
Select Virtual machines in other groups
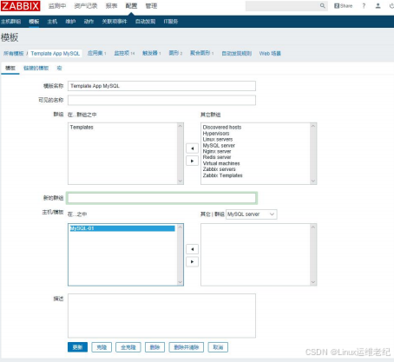[221, 163]
